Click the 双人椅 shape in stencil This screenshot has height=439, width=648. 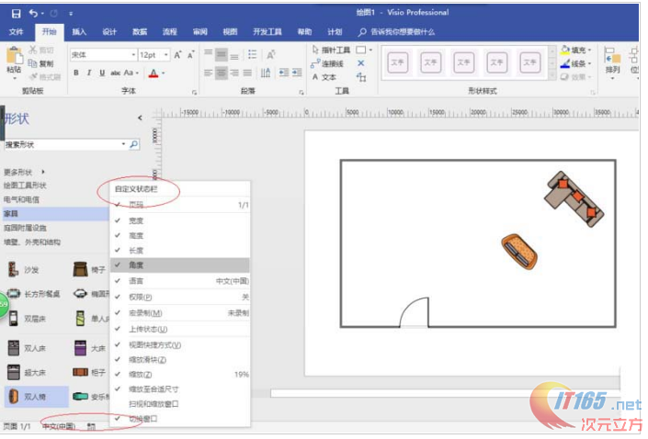37,397
